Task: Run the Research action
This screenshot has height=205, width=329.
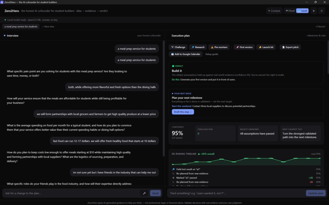Action: point(198,47)
